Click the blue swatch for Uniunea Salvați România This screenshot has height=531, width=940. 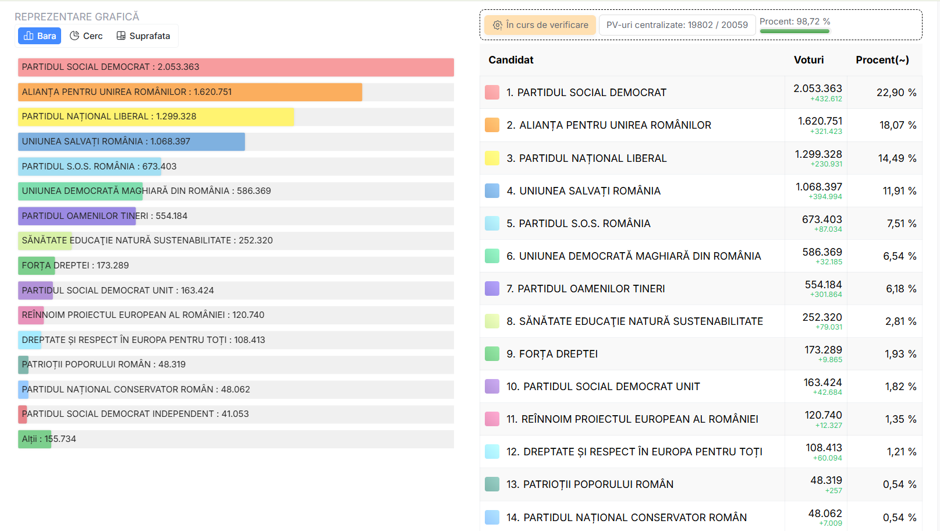coord(492,191)
